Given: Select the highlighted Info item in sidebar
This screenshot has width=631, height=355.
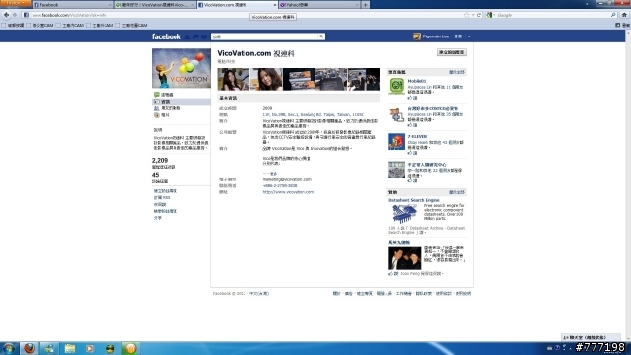Looking at the screenshot, I should [x=181, y=102].
